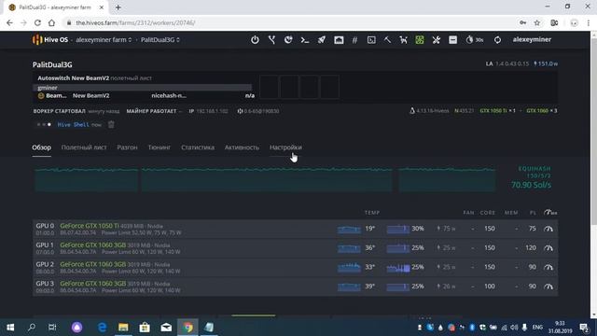
Task: Click the 70.90 Sol/s hashrate value
Action: point(531,185)
